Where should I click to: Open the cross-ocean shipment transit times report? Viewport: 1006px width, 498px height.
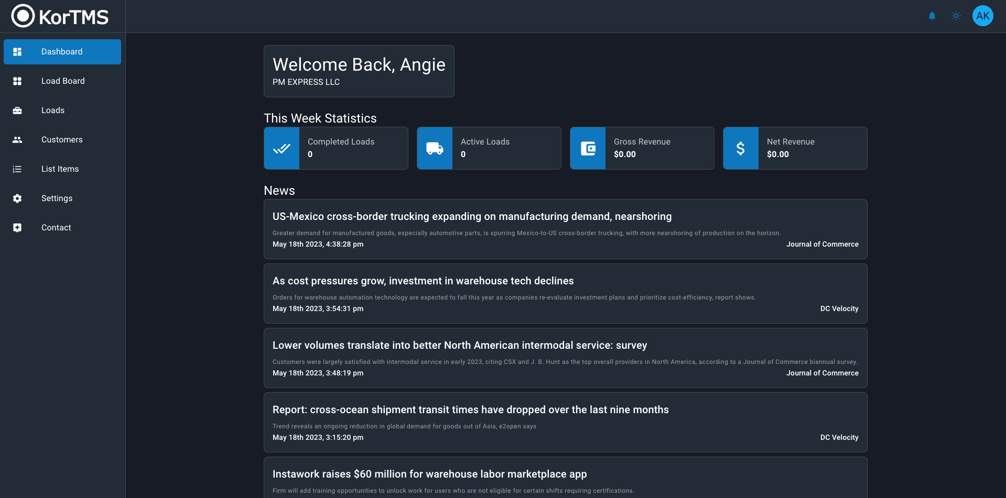click(470, 410)
